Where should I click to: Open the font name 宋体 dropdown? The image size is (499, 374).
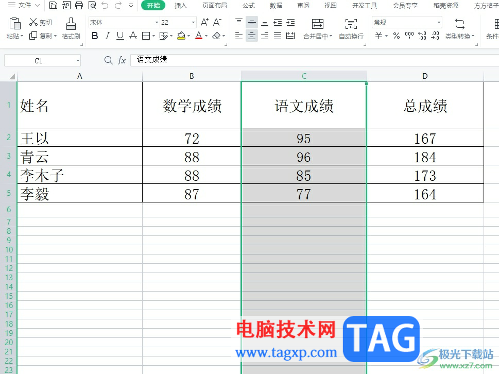point(157,22)
